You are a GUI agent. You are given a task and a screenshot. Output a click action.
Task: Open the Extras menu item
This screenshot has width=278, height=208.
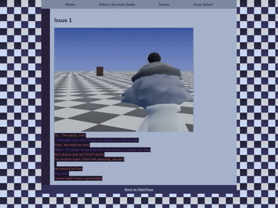point(164,5)
